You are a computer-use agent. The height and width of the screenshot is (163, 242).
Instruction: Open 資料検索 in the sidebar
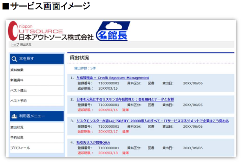pos(17,70)
